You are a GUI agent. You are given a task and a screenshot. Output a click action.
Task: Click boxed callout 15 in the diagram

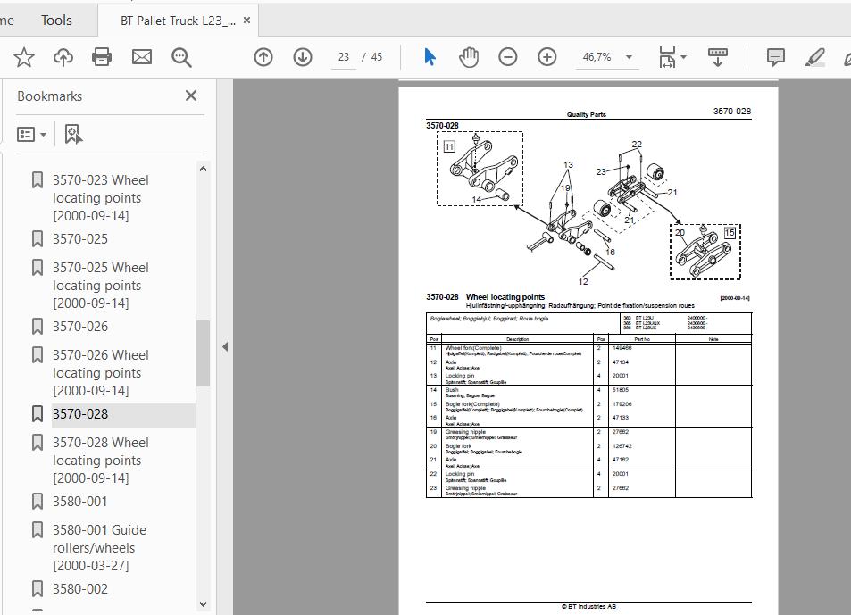[x=730, y=233]
